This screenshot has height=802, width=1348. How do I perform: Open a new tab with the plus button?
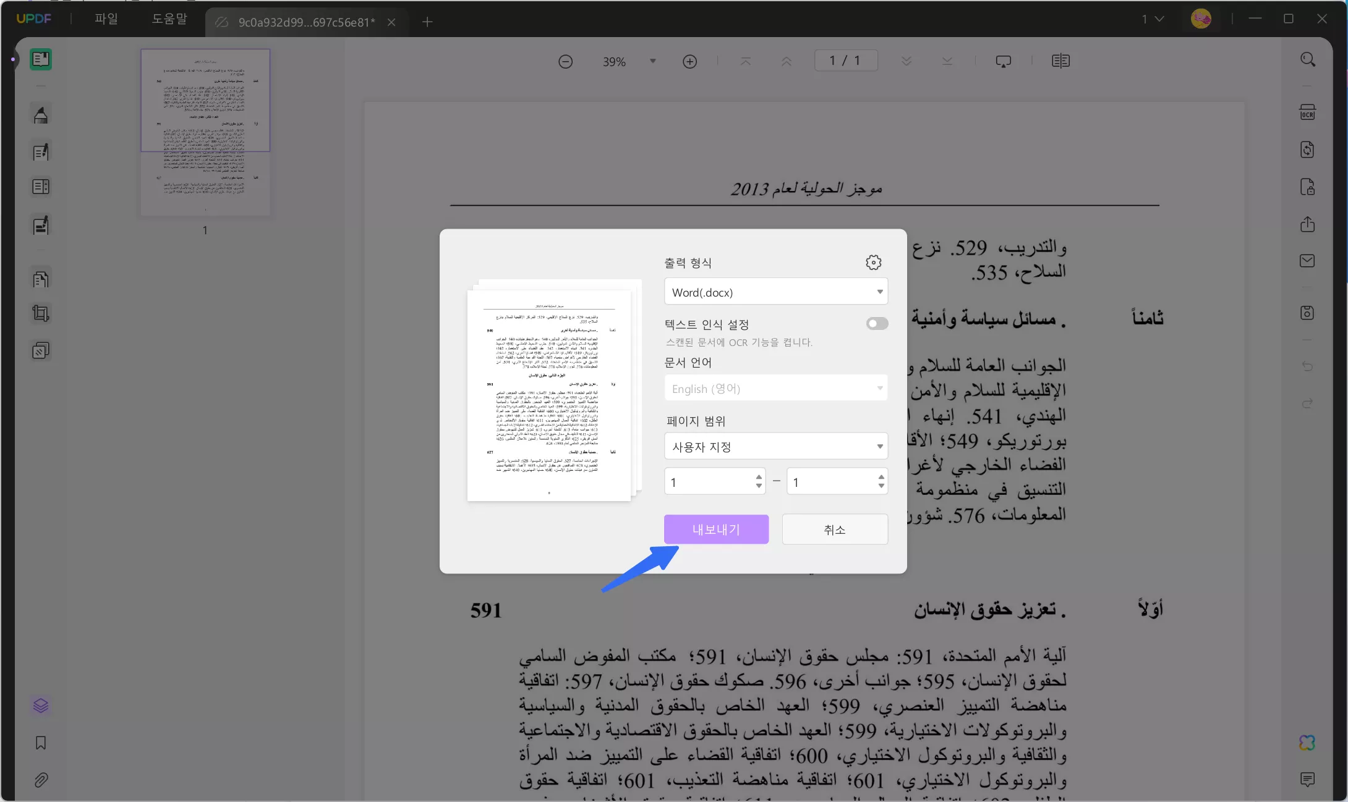427,22
